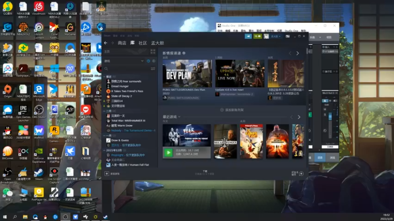
Task: Click the green Play button for Fear Surrounds
Action: [x=168, y=152]
